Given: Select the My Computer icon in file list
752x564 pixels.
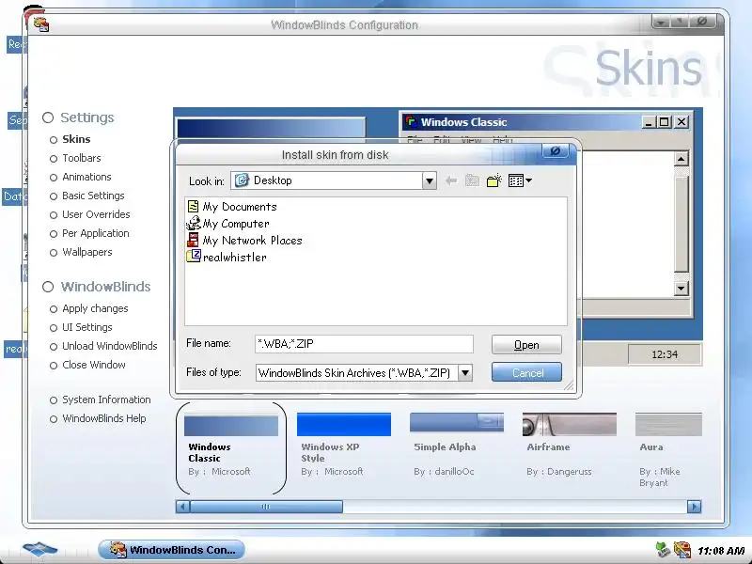Looking at the screenshot, I should click(194, 223).
